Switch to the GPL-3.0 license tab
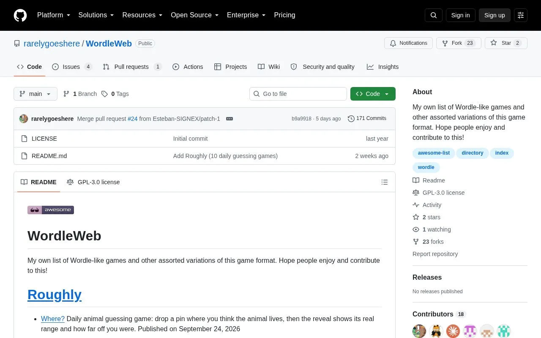Screen dimensions: 541x338 click(x=93, y=182)
